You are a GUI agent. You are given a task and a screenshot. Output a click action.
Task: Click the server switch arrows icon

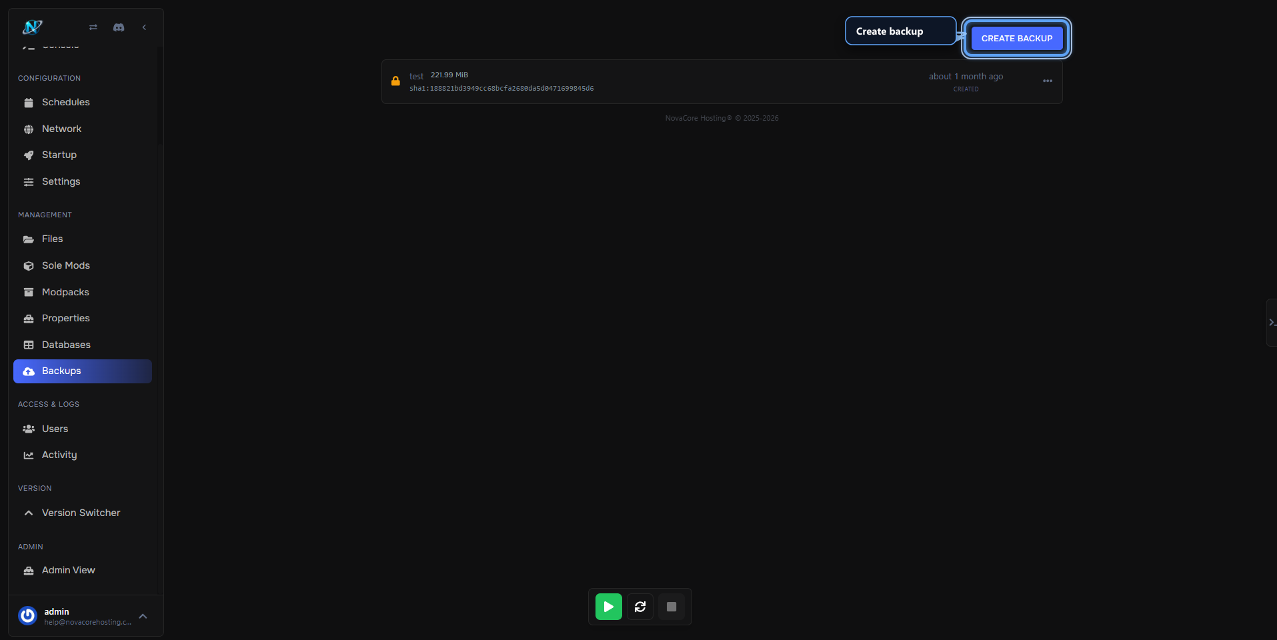coord(93,27)
